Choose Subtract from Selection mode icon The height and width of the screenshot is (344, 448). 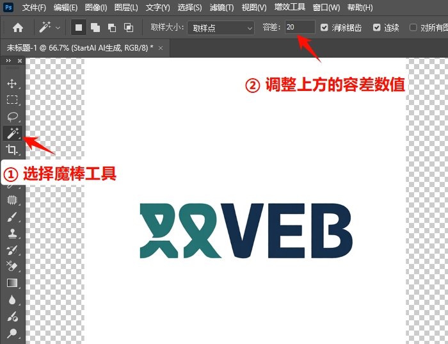112,28
